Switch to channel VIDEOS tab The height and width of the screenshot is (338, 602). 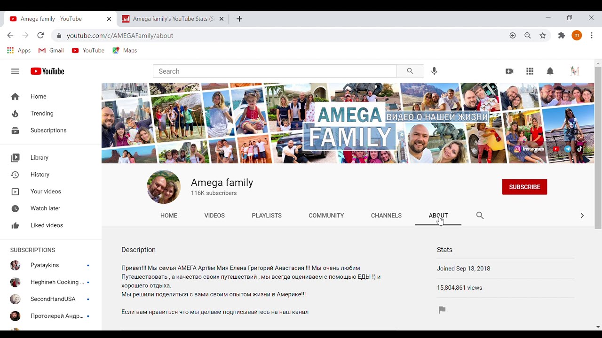coord(214,215)
